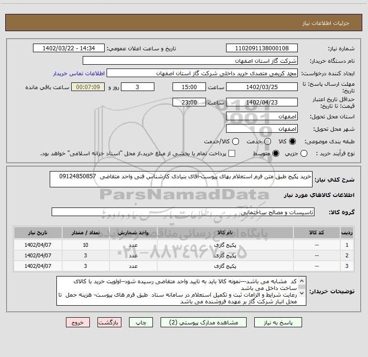Click the deadline time field 15:00
The height and width of the screenshot is (357, 368).
[189, 87]
